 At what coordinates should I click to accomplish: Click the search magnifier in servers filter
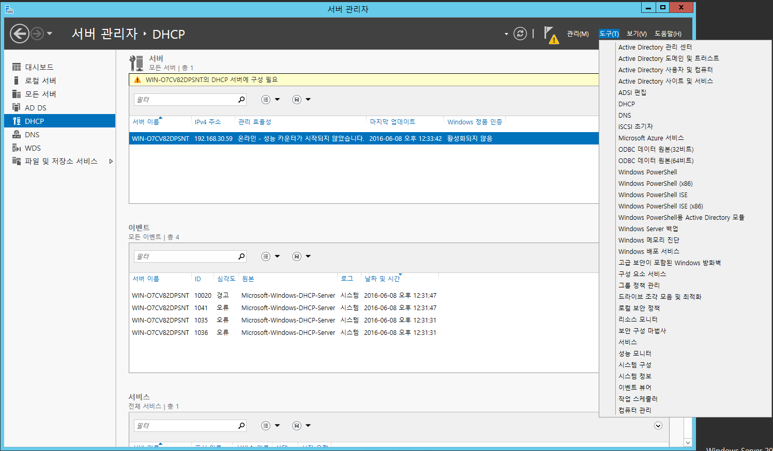pyautogui.click(x=241, y=100)
